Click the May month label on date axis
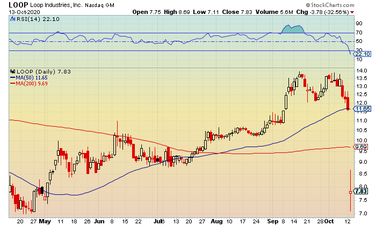 pos(45,222)
